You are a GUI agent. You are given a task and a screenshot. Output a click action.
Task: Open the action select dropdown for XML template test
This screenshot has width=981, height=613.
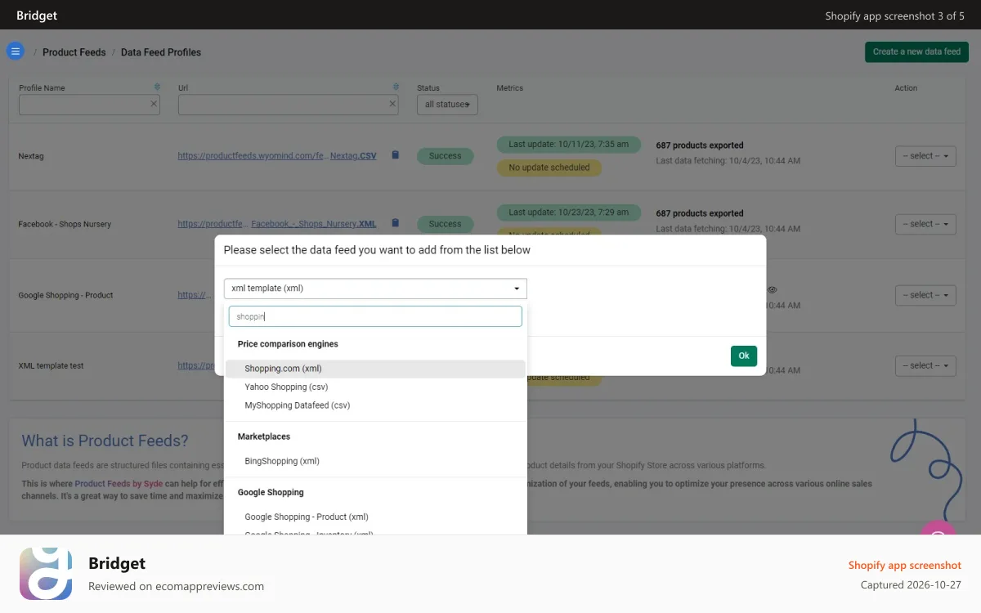[x=925, y=366]
